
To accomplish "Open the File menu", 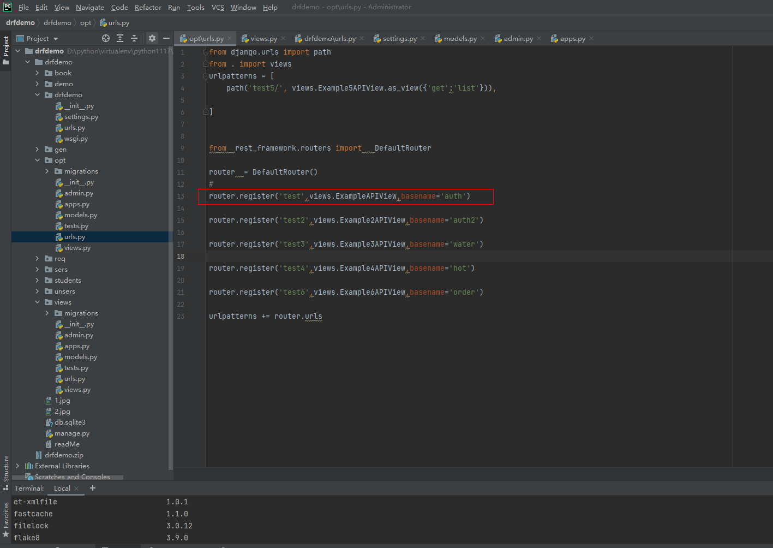I will point(23,7).
